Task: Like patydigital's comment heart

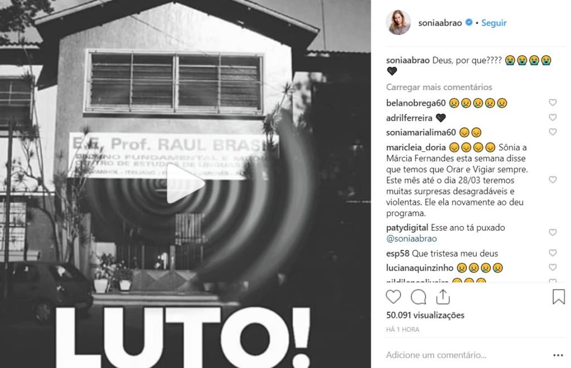Action: pyautogui.click(x=553, y=232)
